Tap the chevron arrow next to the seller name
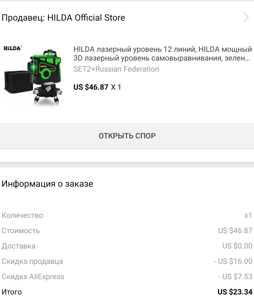This screenshot has height=301, width=254. click(246, 18)
